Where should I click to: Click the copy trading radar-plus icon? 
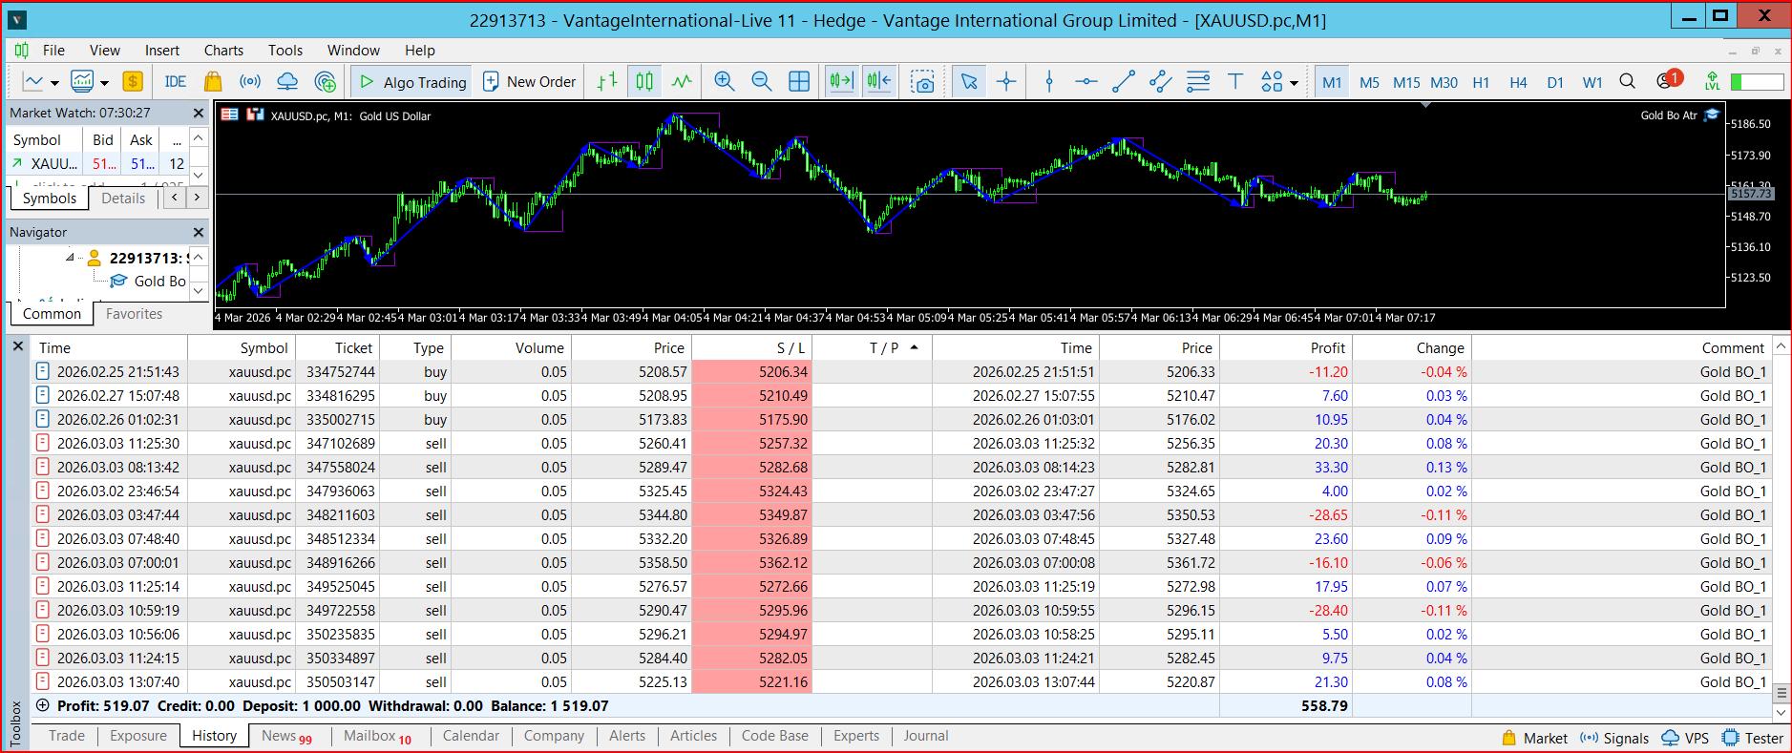[325, 82]
